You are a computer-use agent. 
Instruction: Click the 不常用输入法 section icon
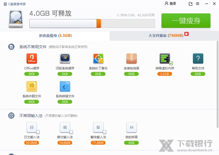pos(11,116)
